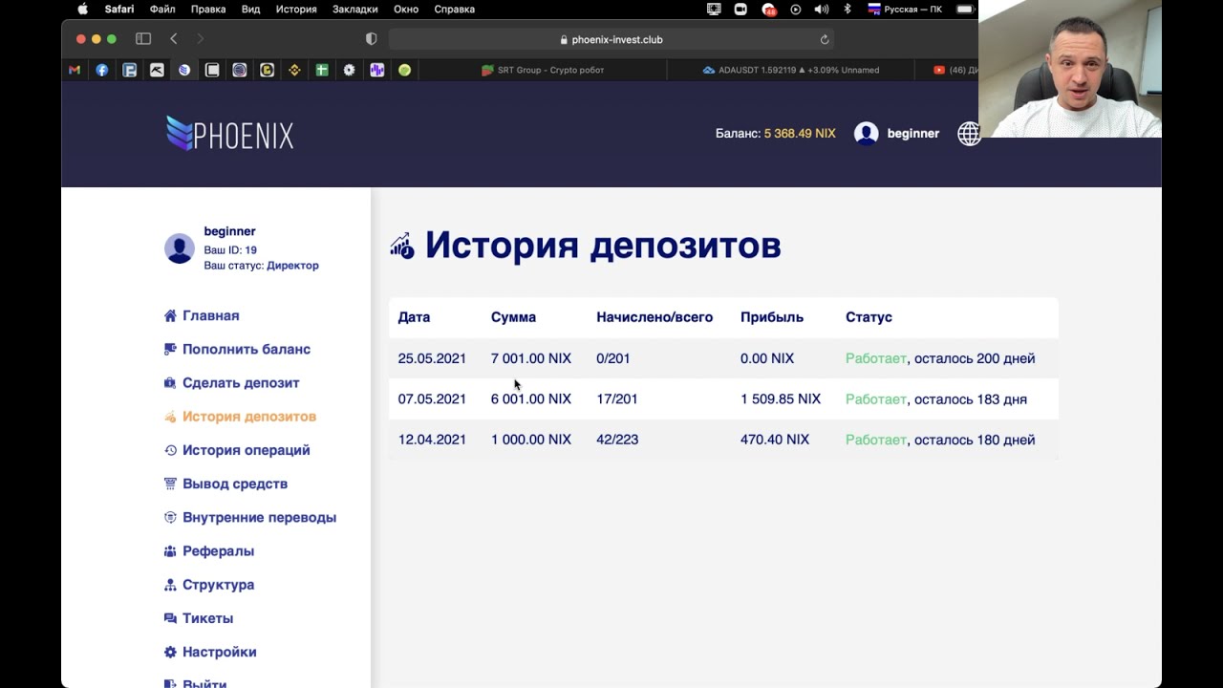Open the Gmail pinned tab
1223x688 pixels.
click(75, 70)
